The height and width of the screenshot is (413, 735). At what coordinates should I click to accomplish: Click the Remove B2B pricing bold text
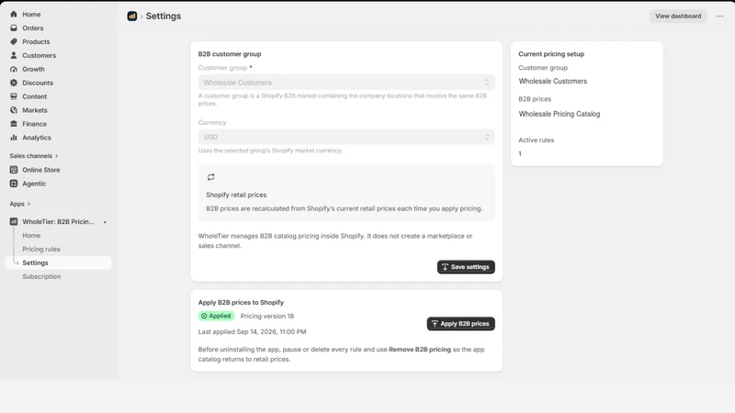pos(420,350)
